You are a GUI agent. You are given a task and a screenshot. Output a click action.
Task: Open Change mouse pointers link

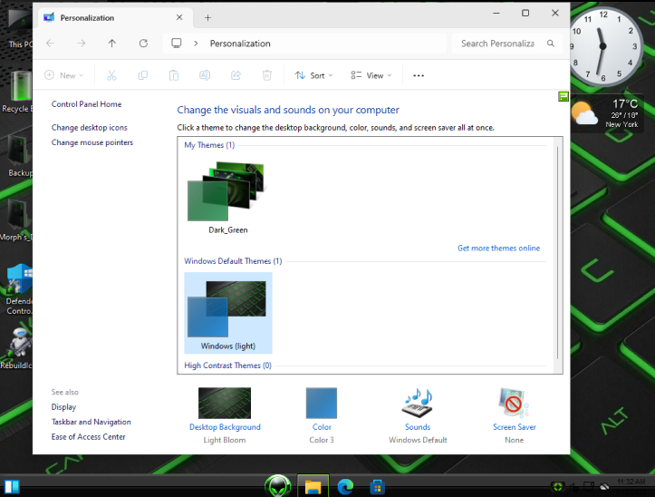point(92,142)
